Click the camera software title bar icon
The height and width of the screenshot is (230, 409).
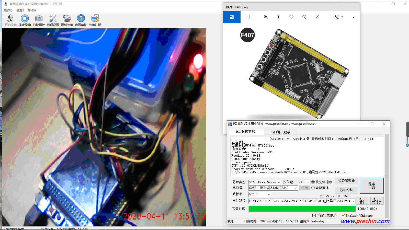click(6, 4)
